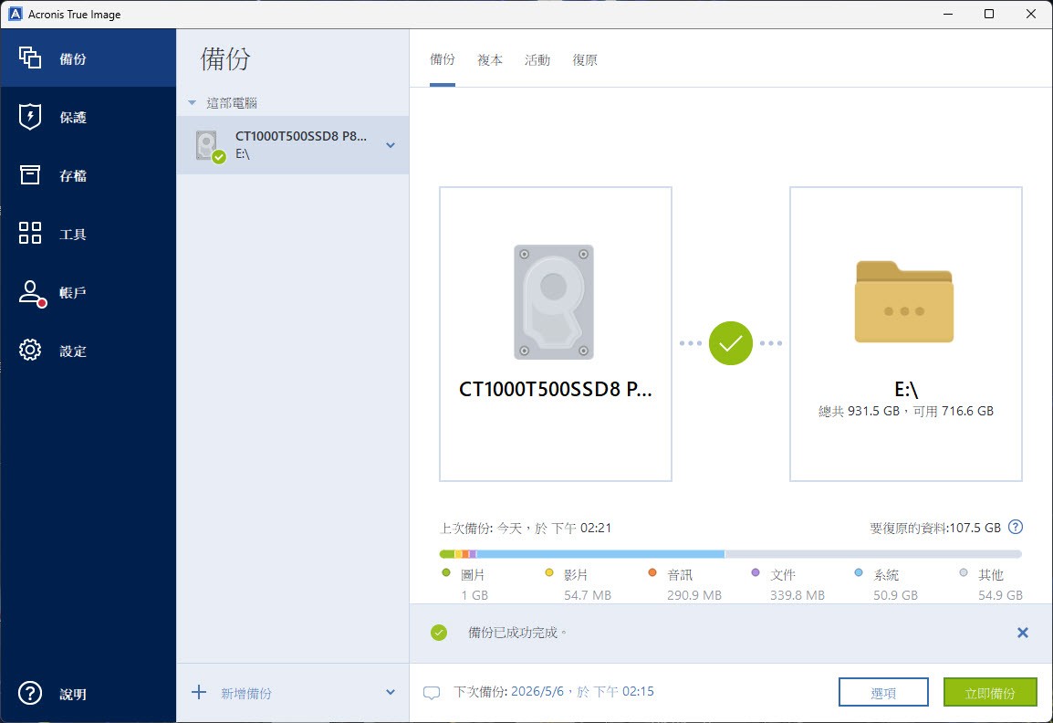The width and height of the screenshot is (1053, 723).
Task: Click the E:\ destination folder icon
Action: 904,301
